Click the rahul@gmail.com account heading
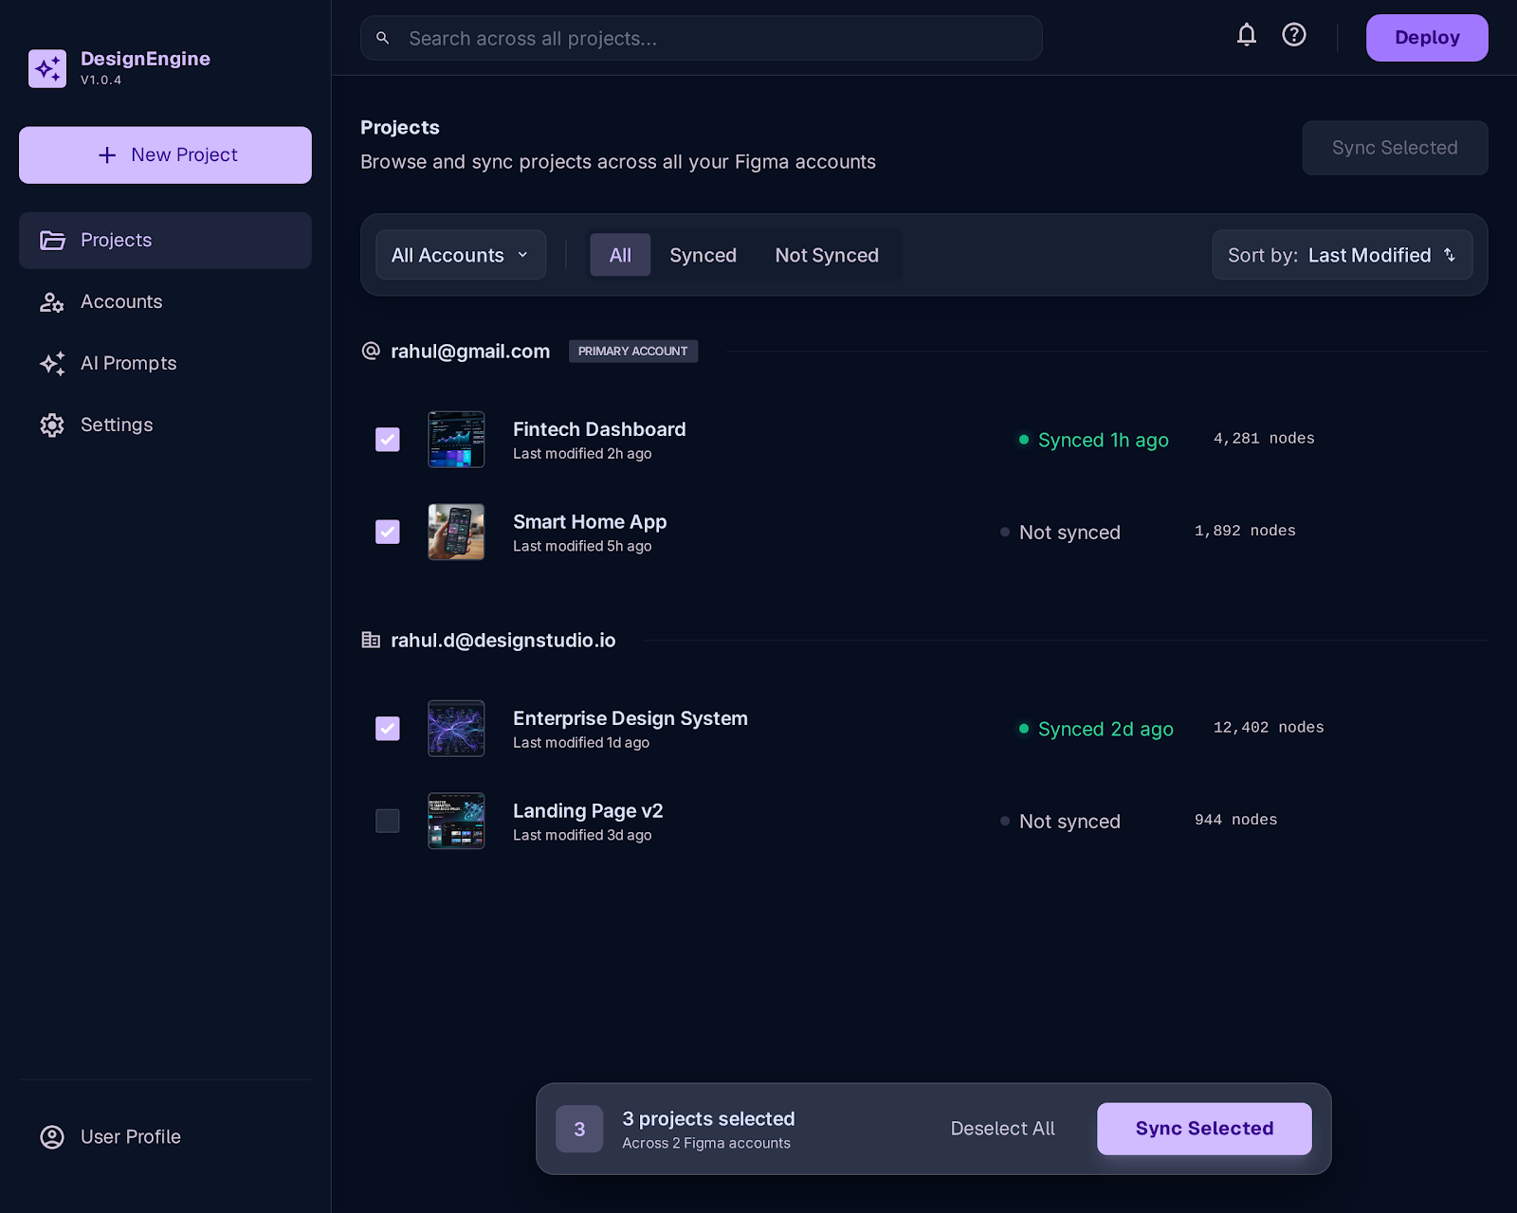Viewport: 1517px width, 1213px height. coord(470,352)
